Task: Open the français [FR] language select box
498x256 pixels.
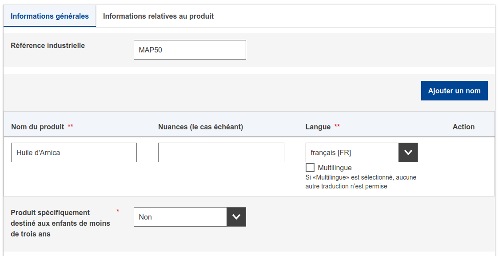Action: point(352,152)
